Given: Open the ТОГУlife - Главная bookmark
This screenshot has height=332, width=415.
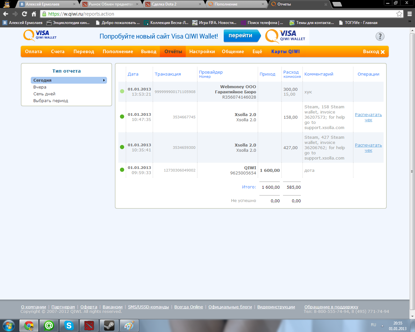Looking at the screenshot, I should click(x=358, y=23).
